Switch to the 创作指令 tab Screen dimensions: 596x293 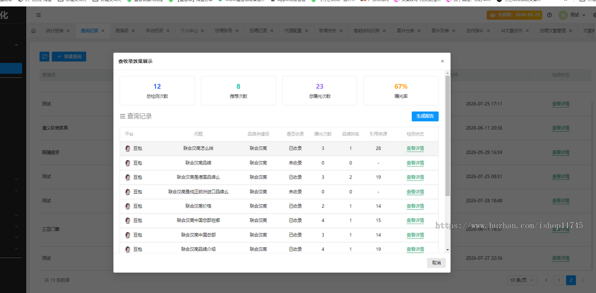point(475,31)
